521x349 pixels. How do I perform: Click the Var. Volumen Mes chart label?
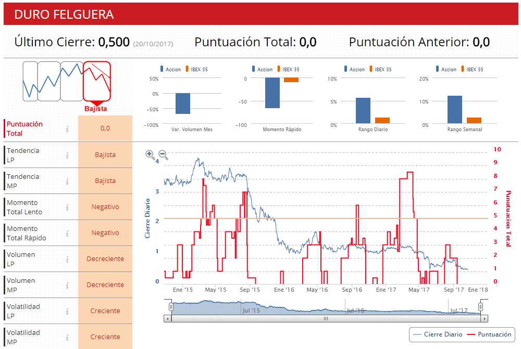(x=192, y=130)
